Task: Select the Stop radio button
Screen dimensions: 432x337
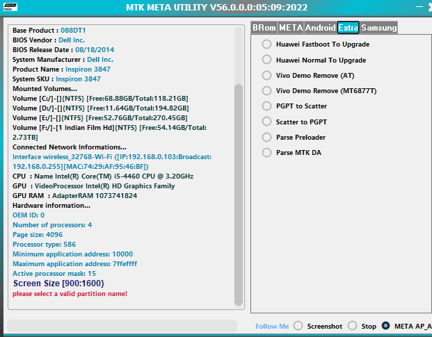Action: pos(362,326)
